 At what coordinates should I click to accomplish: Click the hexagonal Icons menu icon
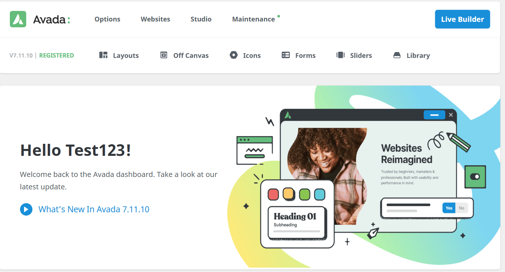(234, 55)
